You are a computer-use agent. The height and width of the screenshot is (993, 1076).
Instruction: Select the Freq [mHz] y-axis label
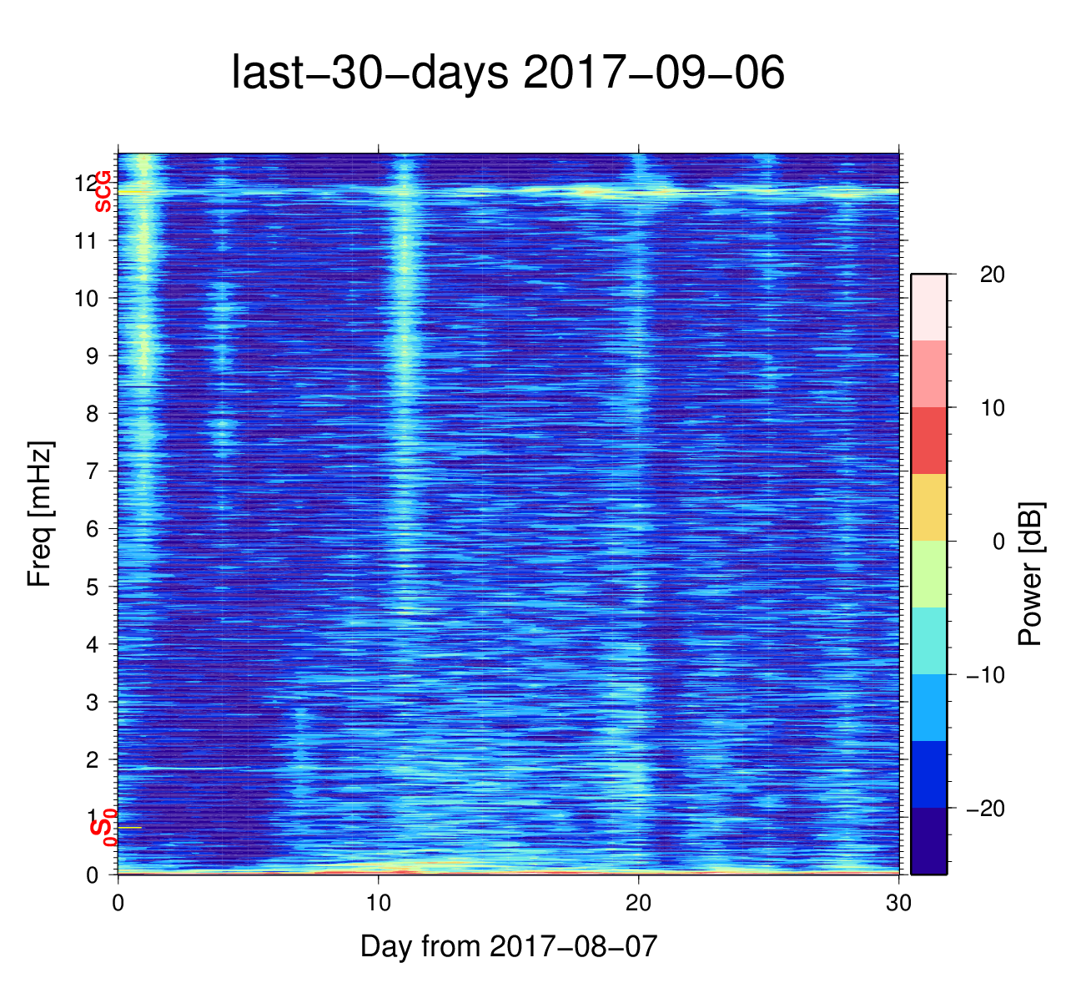39,514
